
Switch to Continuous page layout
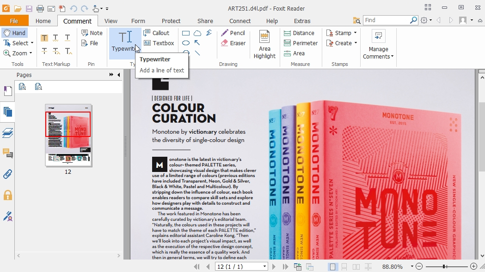click(344, 266)
